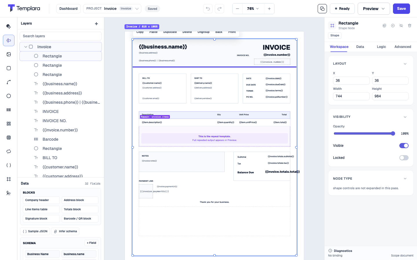
Task: Click the blue Save button
Action: 401,9
